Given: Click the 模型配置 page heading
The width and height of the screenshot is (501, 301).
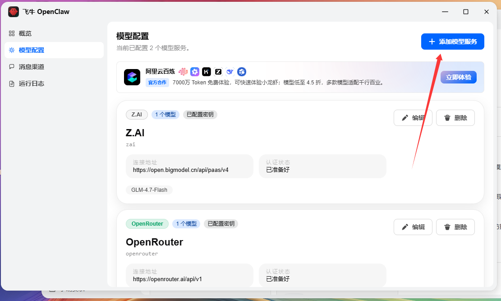Looking at the screenshot, I should pyautogui.click(x=133, y=36).
